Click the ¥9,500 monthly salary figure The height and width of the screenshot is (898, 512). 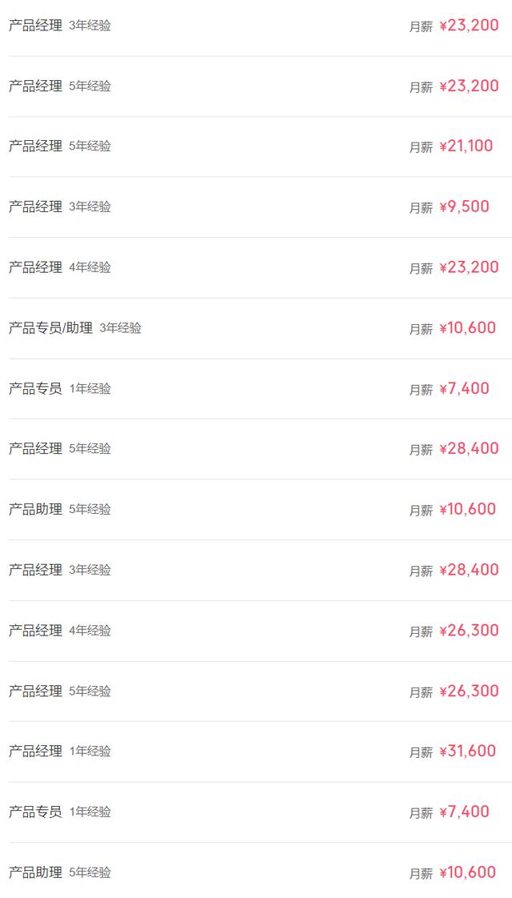pyautogui.click(x=464, y=206)
